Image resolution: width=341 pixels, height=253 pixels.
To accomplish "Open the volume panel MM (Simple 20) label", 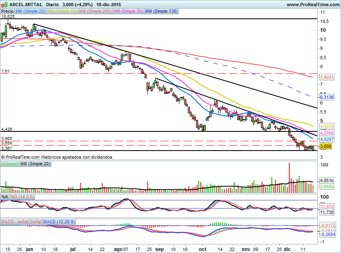I will pos(35,164).
